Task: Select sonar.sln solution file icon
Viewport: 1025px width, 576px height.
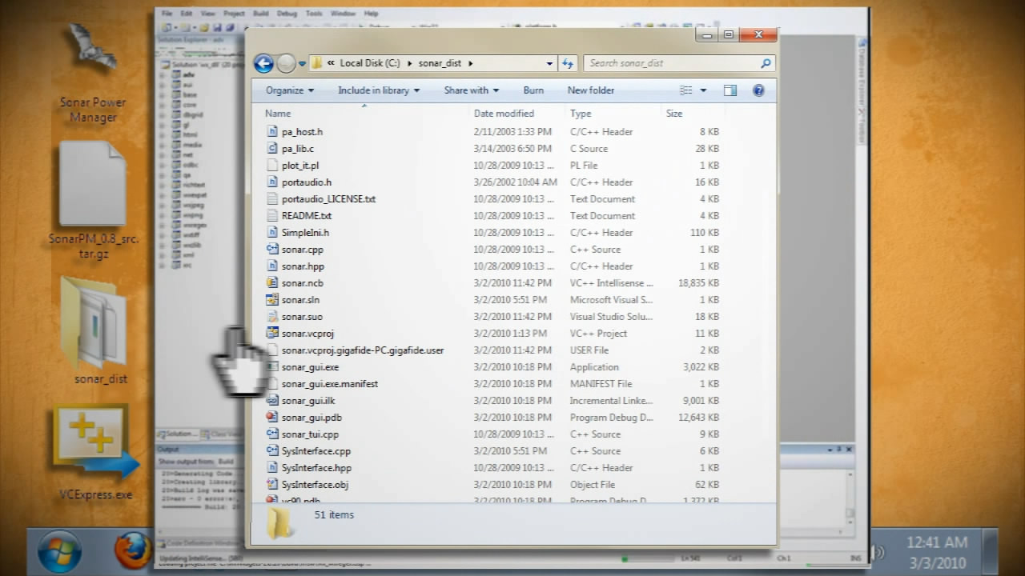Action: pyautogui.click(x=272, y=300)
